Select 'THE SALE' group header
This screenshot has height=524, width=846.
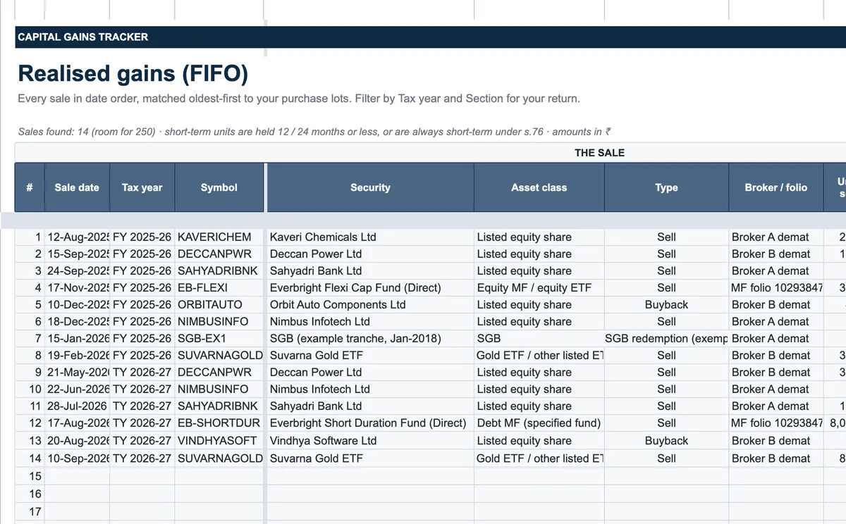[599, 153]
